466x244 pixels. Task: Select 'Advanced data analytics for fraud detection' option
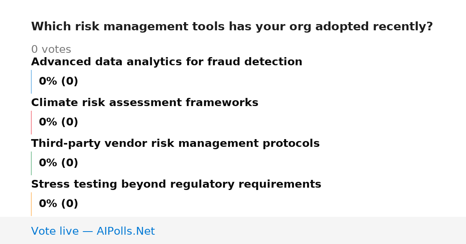point(167,62)
